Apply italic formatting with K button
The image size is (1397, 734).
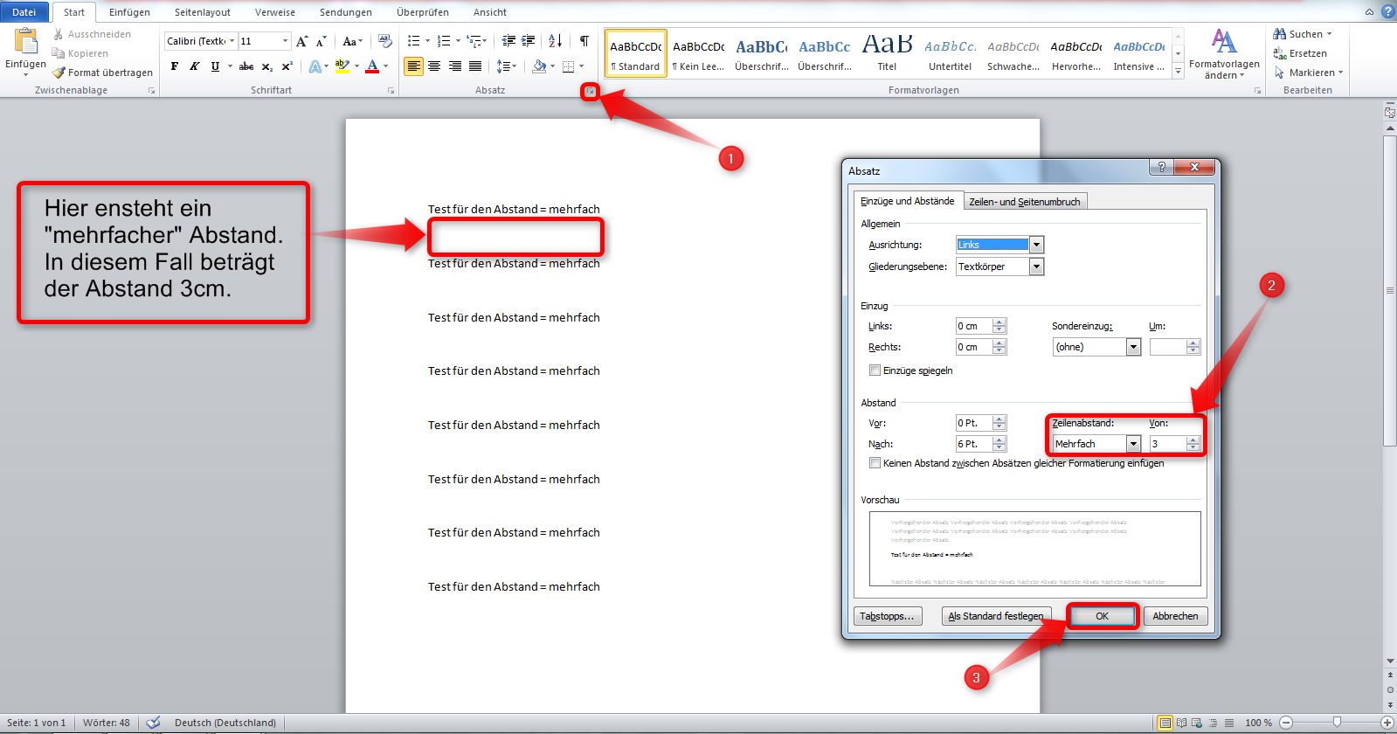click(x=195, y=66)
